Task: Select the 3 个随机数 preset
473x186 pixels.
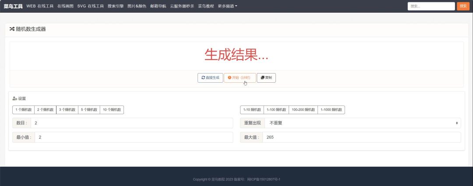Action: (67, 110)
